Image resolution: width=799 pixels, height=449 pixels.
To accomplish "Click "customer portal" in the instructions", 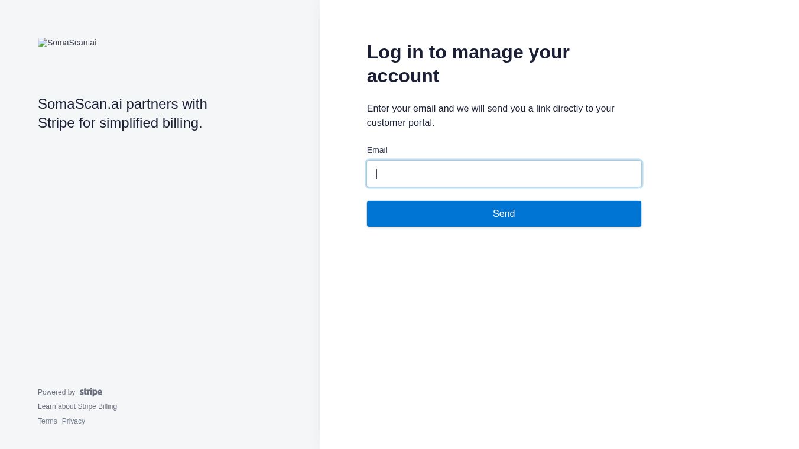I will click(x=400, y=123).
